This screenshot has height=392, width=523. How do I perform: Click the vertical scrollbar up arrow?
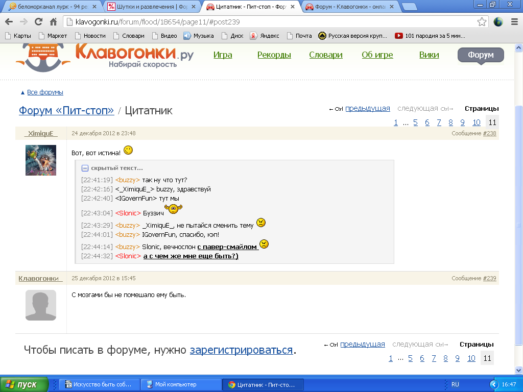(519, 47)
